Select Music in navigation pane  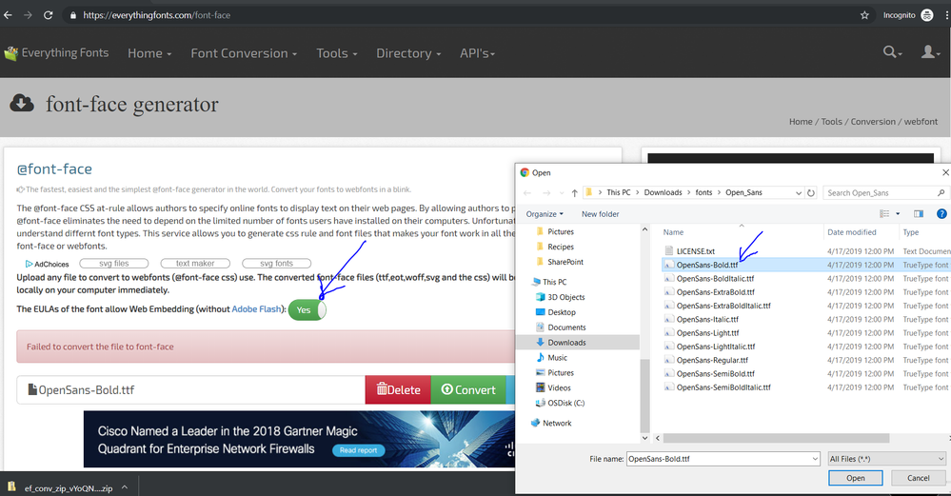point(551,358)
